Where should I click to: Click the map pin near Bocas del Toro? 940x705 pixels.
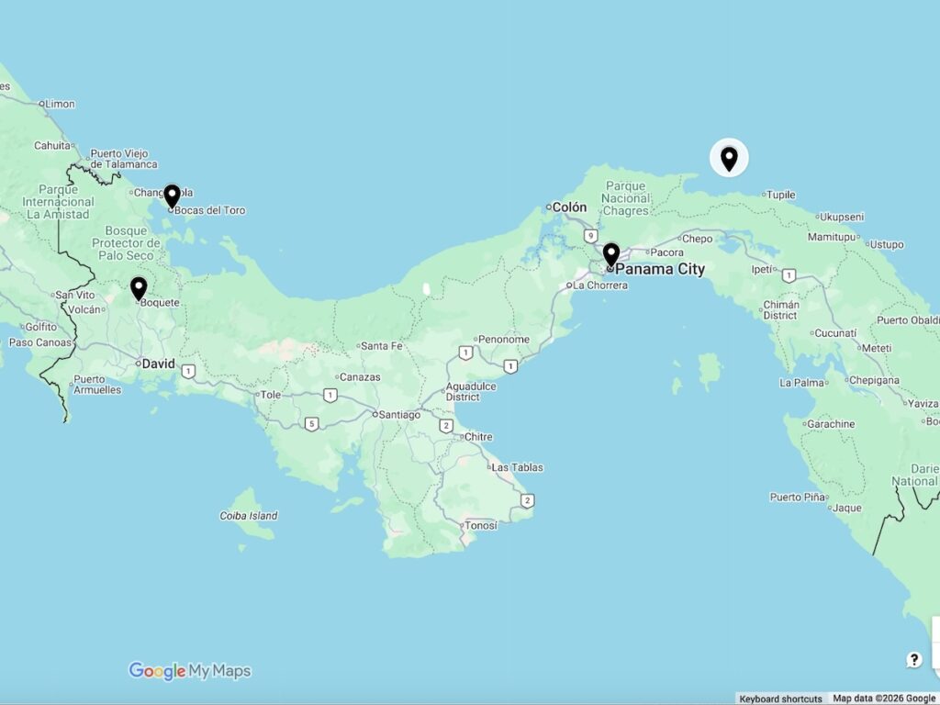[172, 196]
